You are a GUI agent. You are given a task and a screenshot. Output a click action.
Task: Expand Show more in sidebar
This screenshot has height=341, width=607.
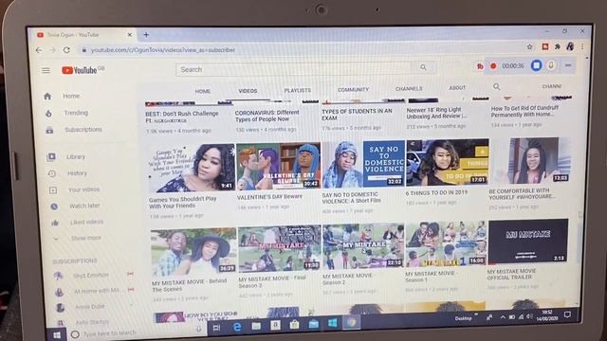[x=85, y=238]
